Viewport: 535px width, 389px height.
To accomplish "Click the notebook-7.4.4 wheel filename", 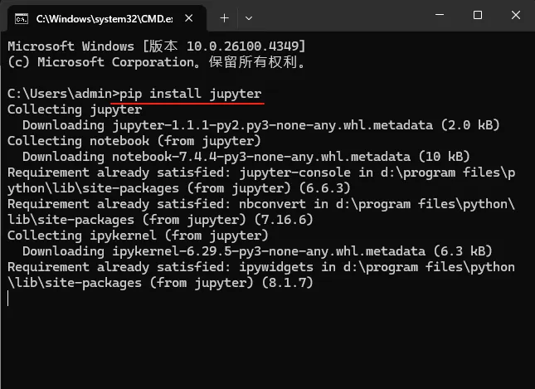I will [x=261, y=157].
